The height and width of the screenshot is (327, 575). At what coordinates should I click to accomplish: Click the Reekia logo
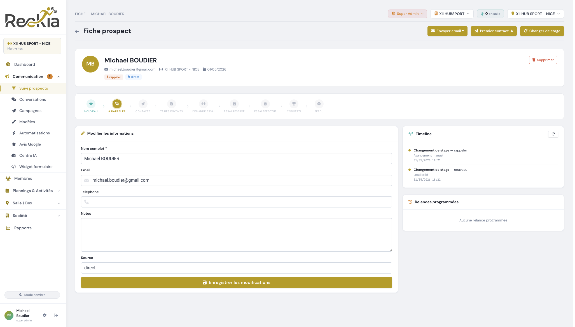(x=32, y=17)
